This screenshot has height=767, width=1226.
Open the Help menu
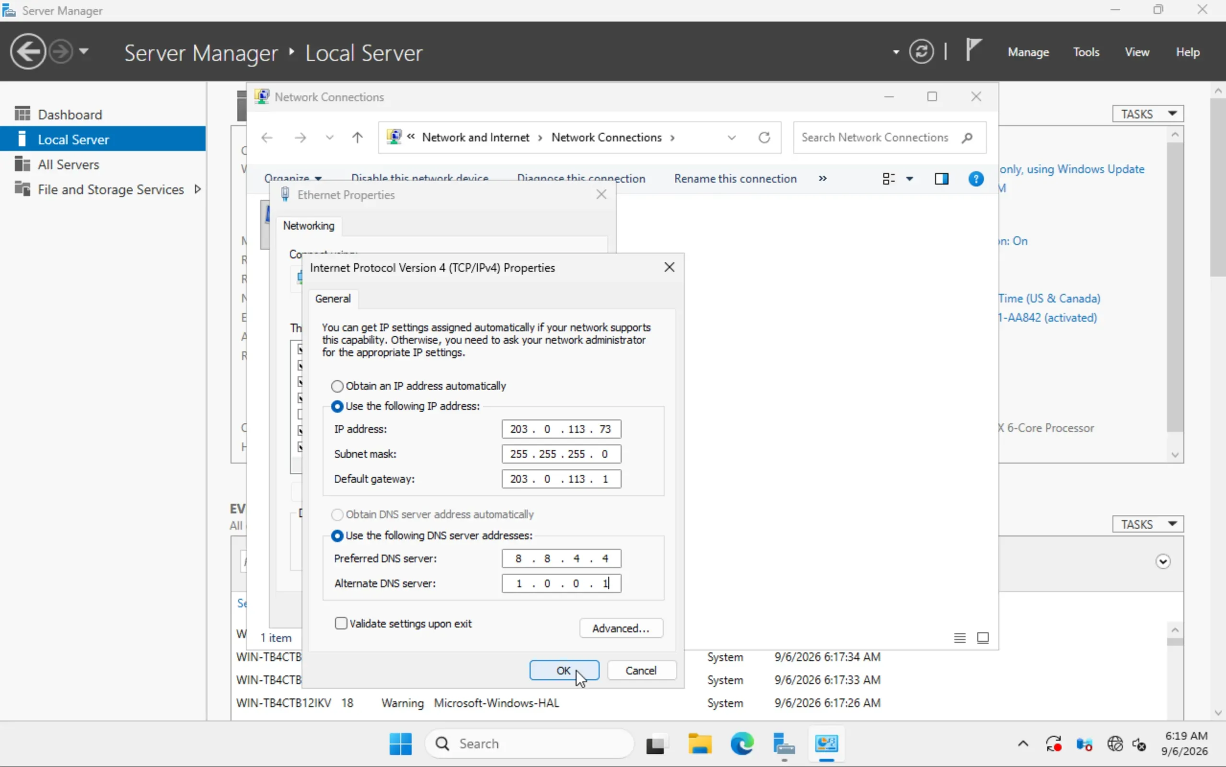(x=1188, y=52)
